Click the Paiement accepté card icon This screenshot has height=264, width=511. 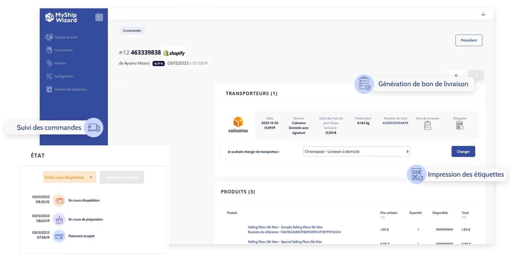59,236
